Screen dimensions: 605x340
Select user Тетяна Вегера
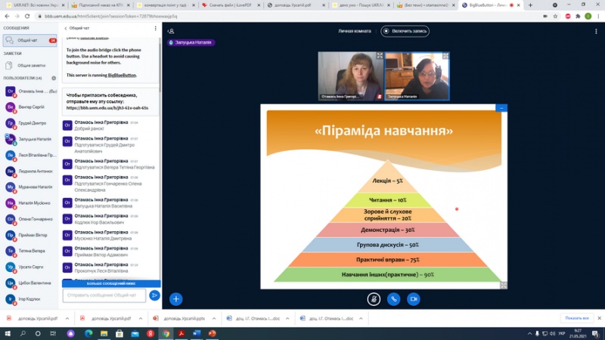click(x=29, y=251)
